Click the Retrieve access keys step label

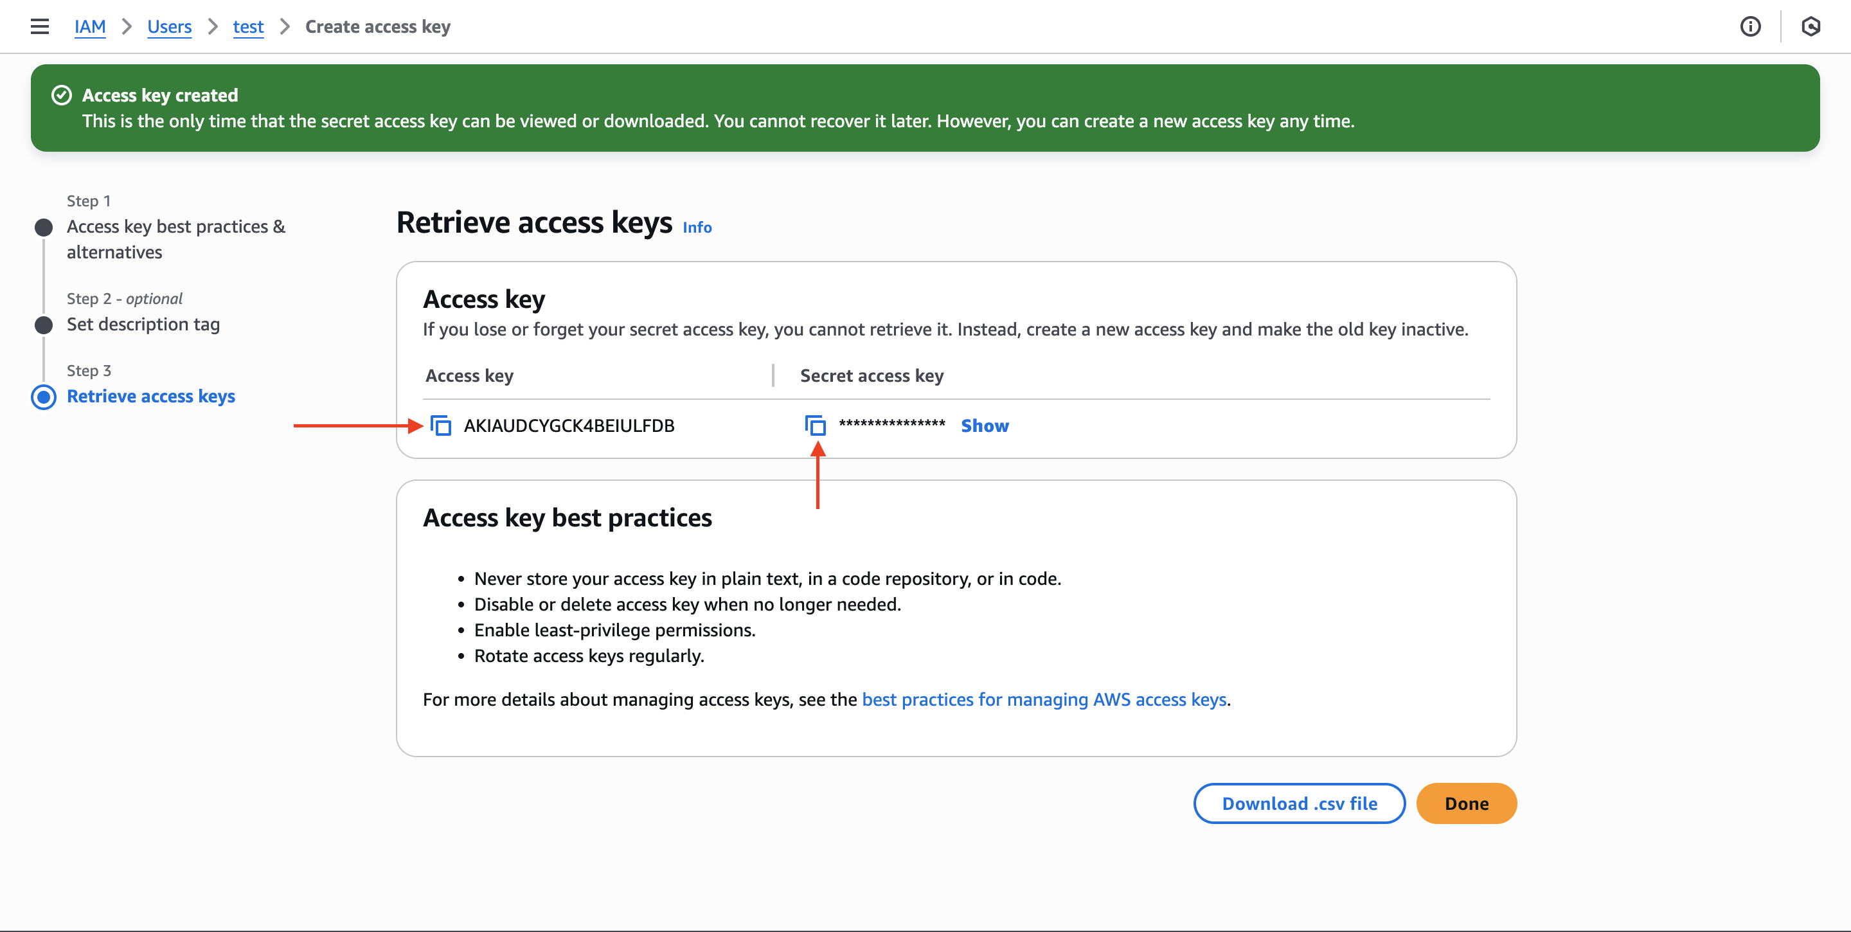click(150, 396)
